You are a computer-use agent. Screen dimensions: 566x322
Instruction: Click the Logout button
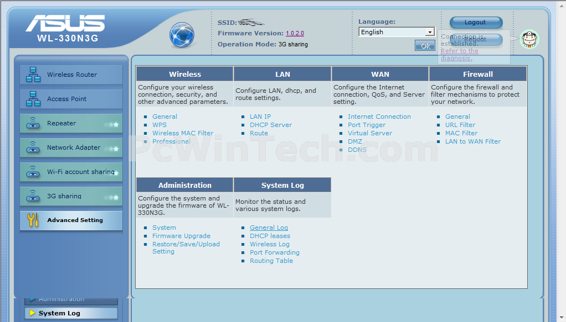tap(476, 22)
